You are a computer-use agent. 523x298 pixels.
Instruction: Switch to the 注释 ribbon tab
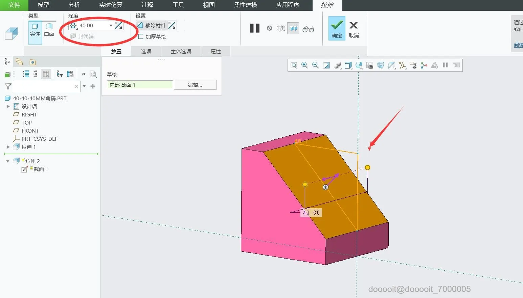(147, 5)
